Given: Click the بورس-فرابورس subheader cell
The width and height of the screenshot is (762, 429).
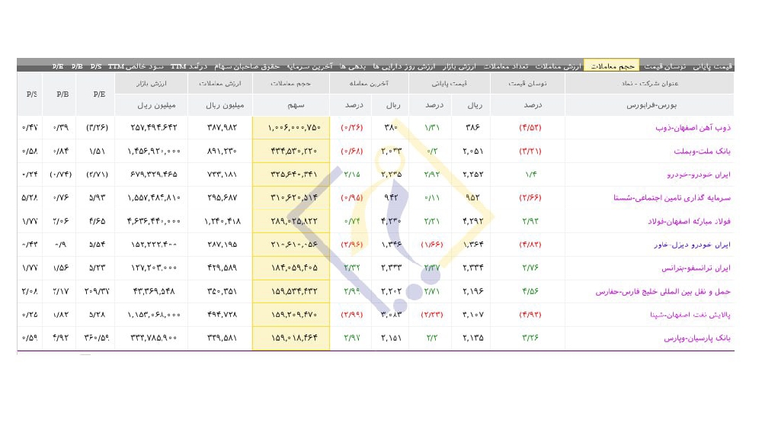Looking at the screenshot, I should 649,105.
